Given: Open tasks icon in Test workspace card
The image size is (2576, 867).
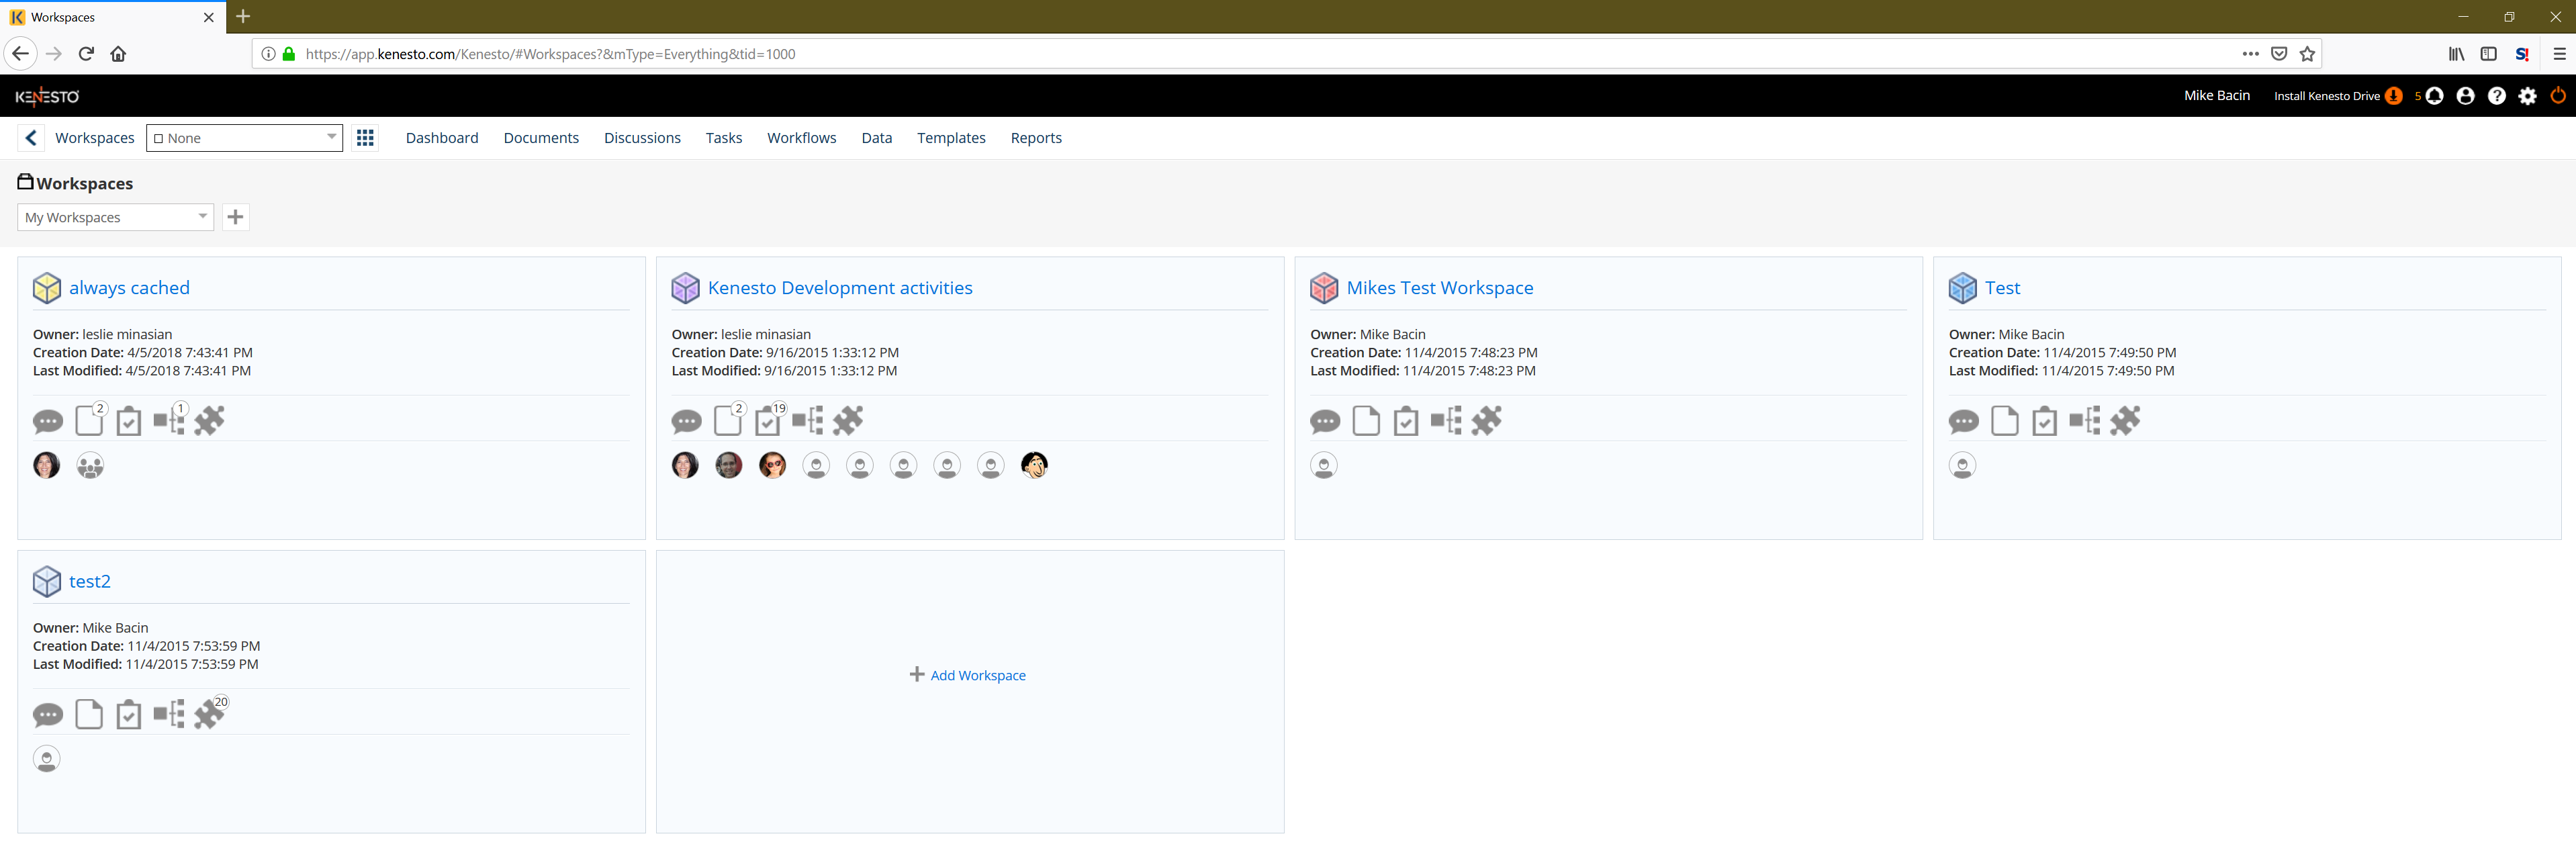Looking at the screenshot, I should coord(2045,421).
